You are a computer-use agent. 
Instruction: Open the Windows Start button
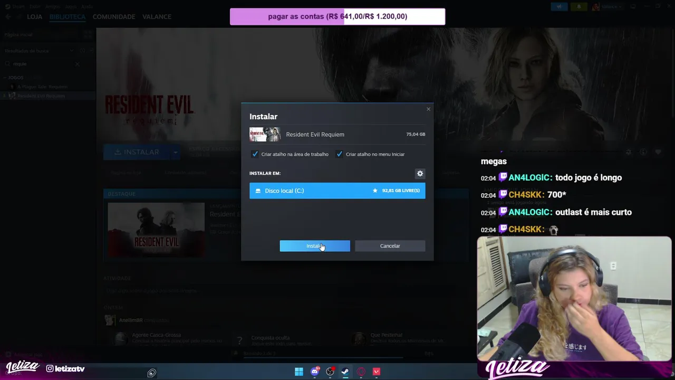(299, 372)
